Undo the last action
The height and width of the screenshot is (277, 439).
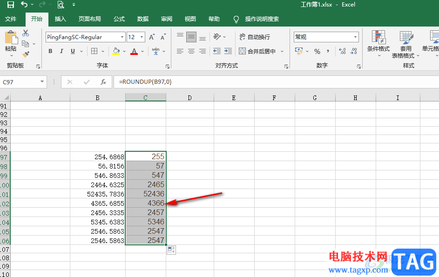point(24,5)
